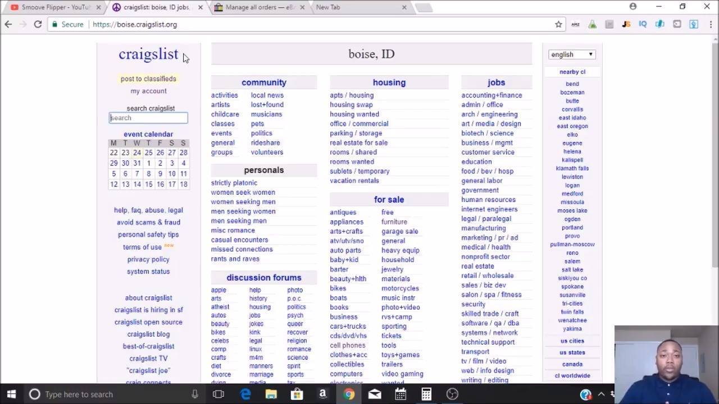This screenshot has height=404, width=719.
Task: Open lost+found in community
Action: tap(267, 105)
